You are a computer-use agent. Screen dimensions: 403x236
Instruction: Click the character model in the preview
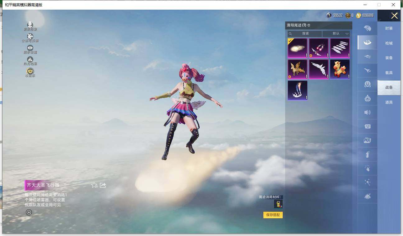click(185, 111)
